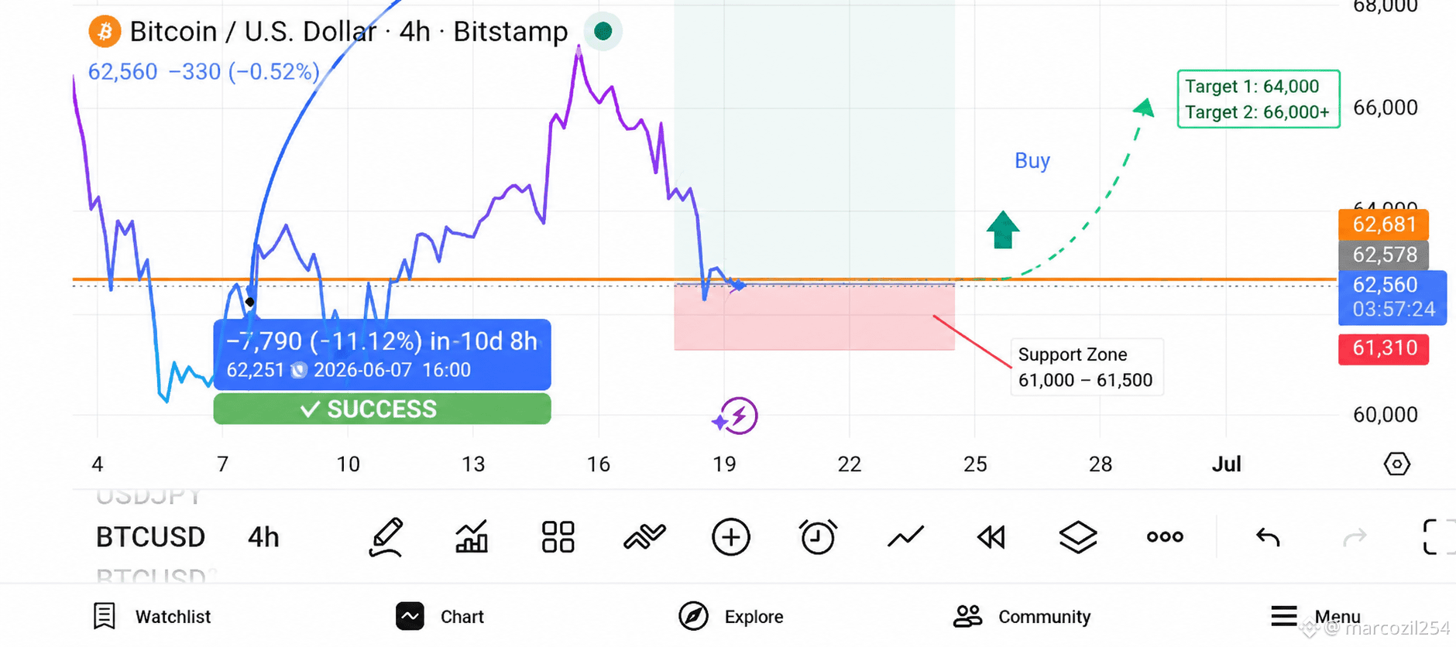Select the drawing pencil tool
Viewport: 1456px width, 647px height.
pyautogui.click(x=386, y=537)
